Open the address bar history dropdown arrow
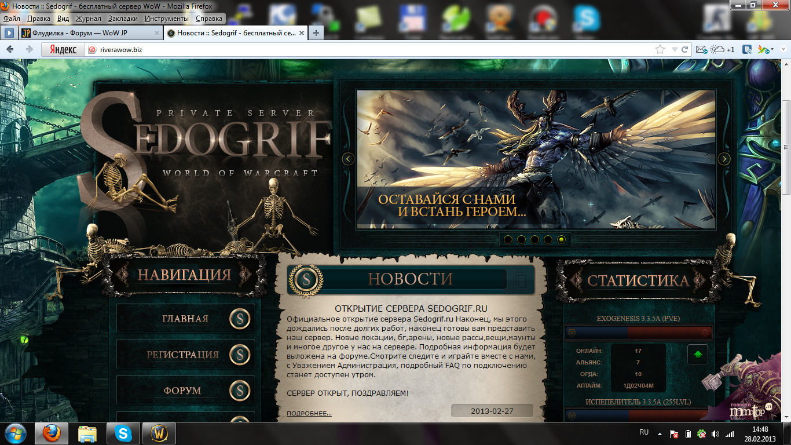This screenshot has height=445, width=791. (675, 50)
